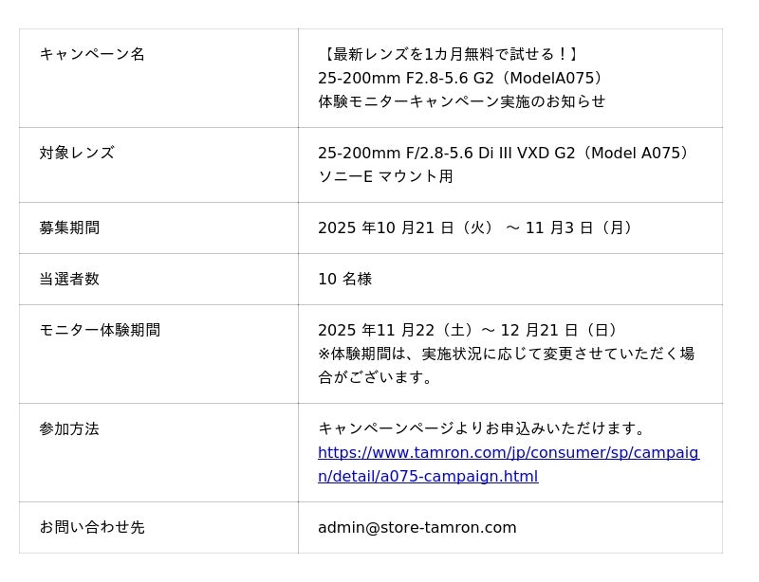
Task: Click the admin@store-tamron.com email address
Action: pyautogui.click(x=417, y=528)
